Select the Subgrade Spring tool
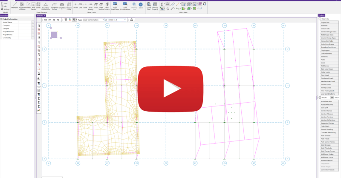This screenshot has height=178, width=341. pyautogui.click(x=55, y=6)
